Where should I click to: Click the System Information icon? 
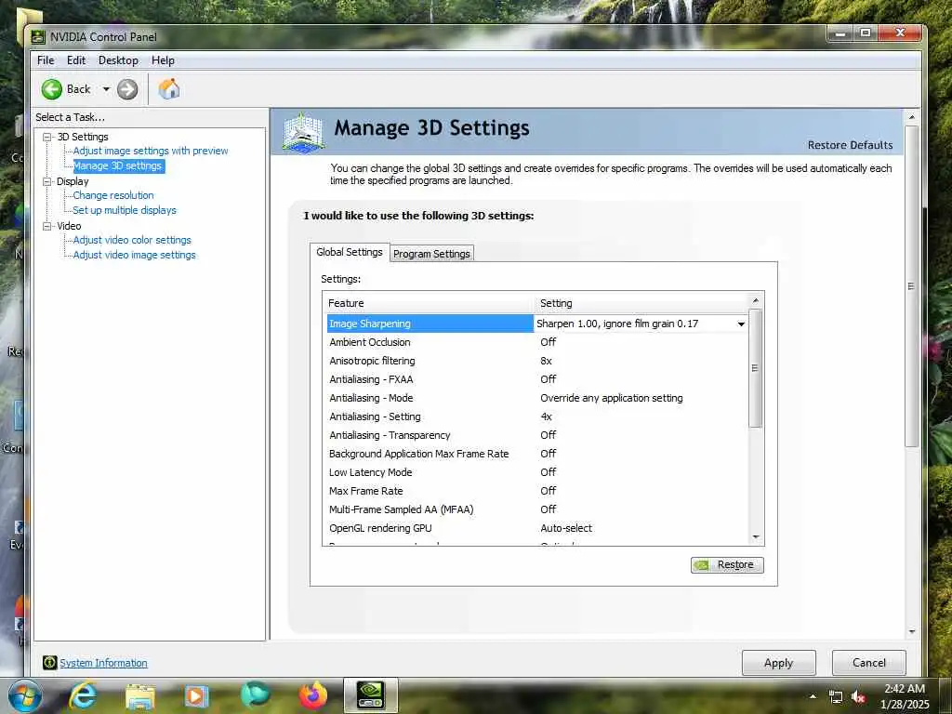tap(50, 662)
